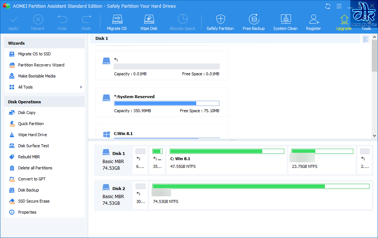Click the Disk Operations section header
378x238 pixels.
click(45, 102)
